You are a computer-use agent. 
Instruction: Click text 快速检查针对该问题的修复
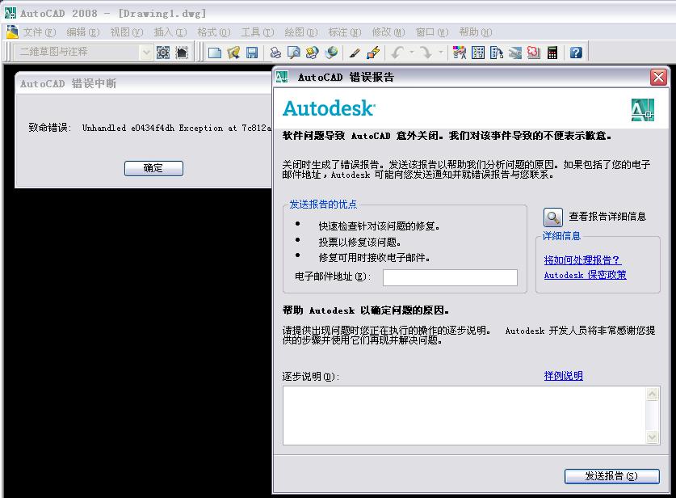[379, 226]
